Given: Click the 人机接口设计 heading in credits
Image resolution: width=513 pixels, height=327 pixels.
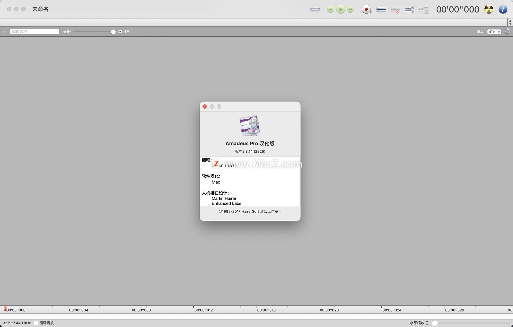Looking at the screenshot, I should 215,193.
